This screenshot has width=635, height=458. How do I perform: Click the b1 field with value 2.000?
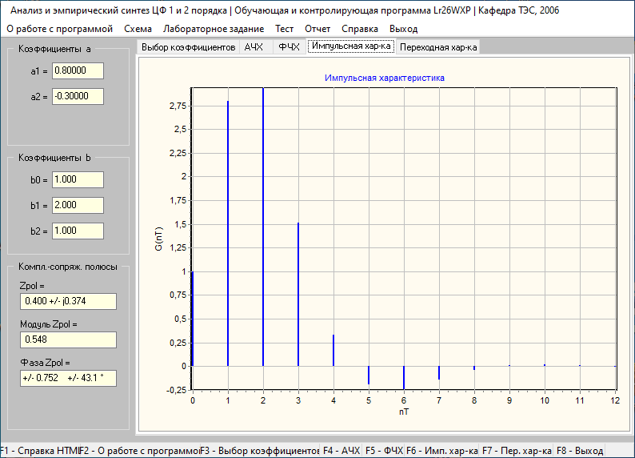pos(78,205)
